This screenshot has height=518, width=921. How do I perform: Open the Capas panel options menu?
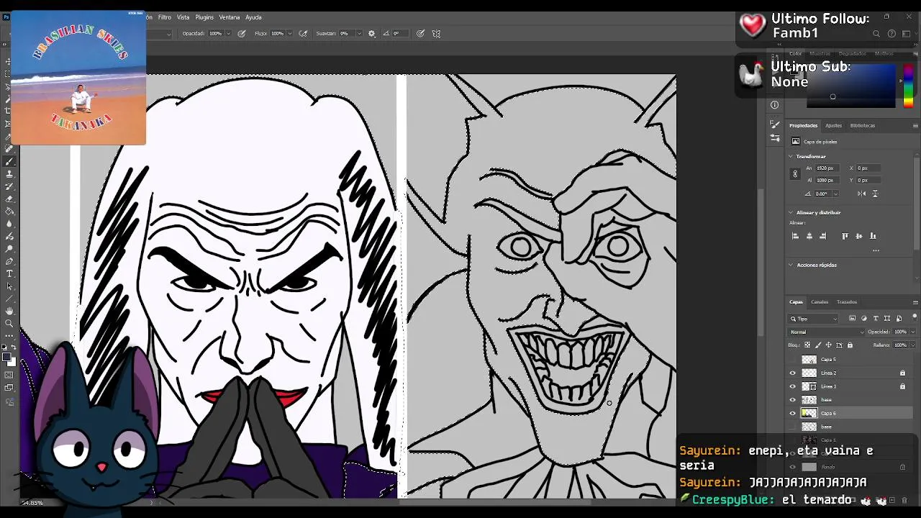[x=915, y=302]
